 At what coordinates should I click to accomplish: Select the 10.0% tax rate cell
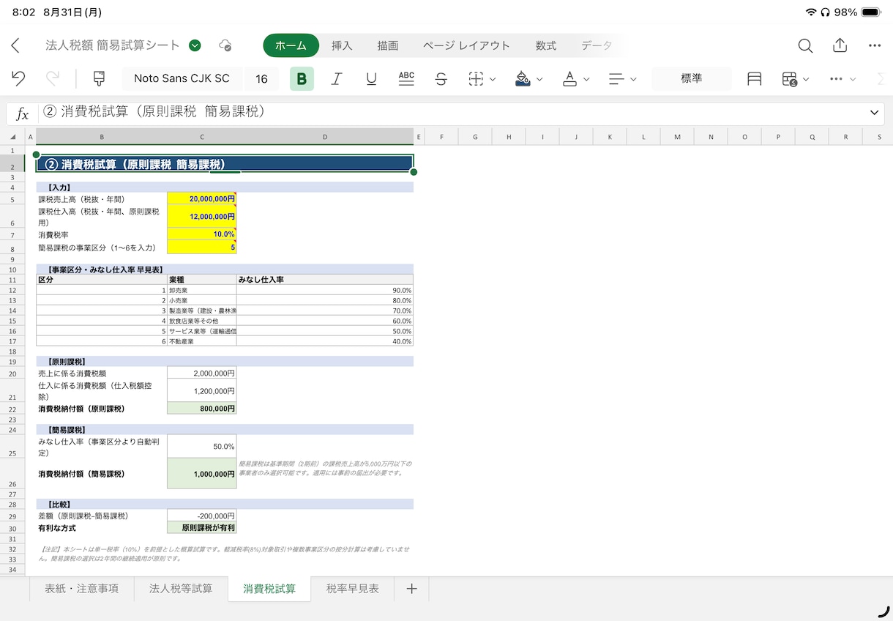202,234
